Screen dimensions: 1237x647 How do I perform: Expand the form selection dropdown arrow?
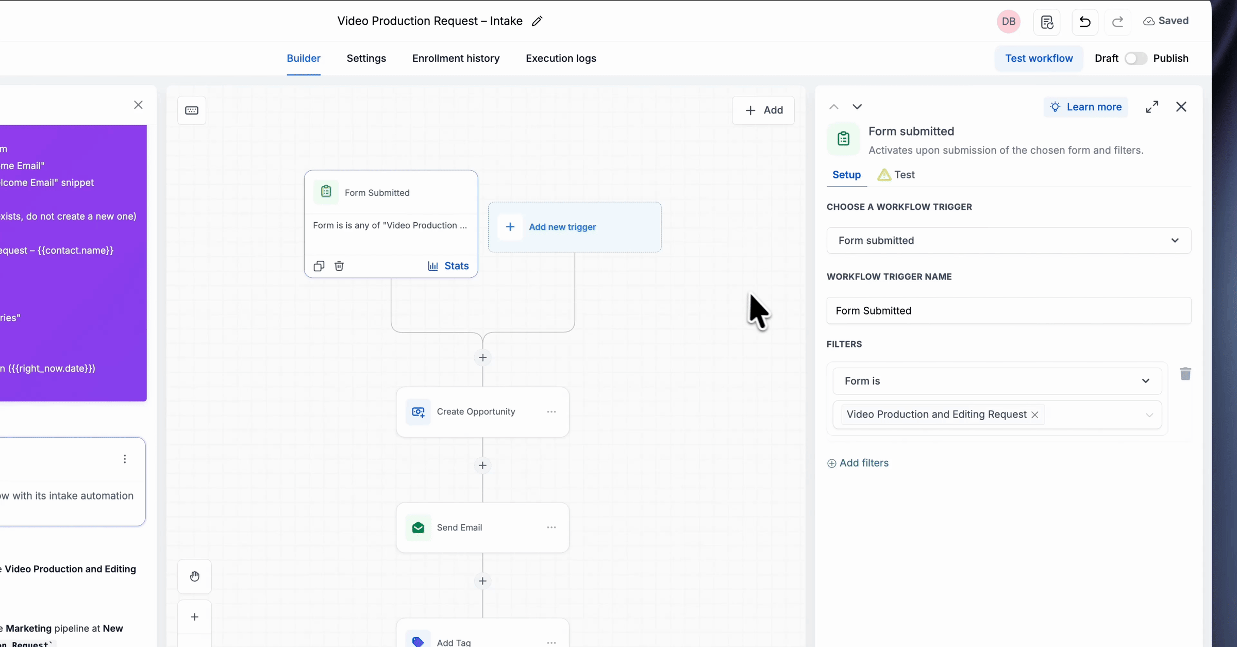pyautogui.click(x=1149, y=415)
